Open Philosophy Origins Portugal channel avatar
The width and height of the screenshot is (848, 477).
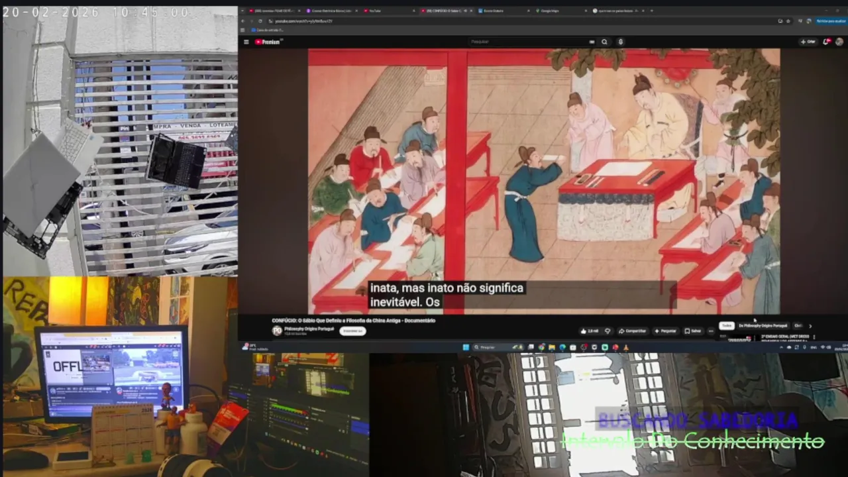pos(277,331)
